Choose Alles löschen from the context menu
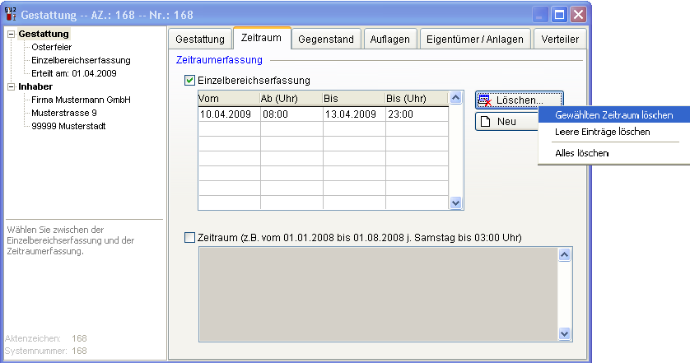 point(582,153)
